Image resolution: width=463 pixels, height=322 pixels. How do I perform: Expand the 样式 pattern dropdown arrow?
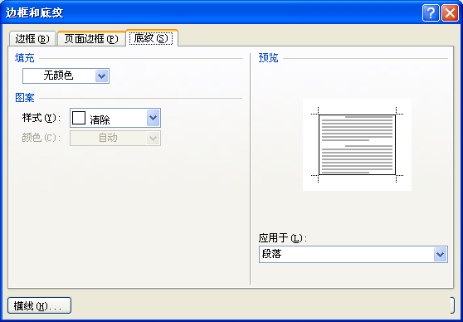[153, 118]
